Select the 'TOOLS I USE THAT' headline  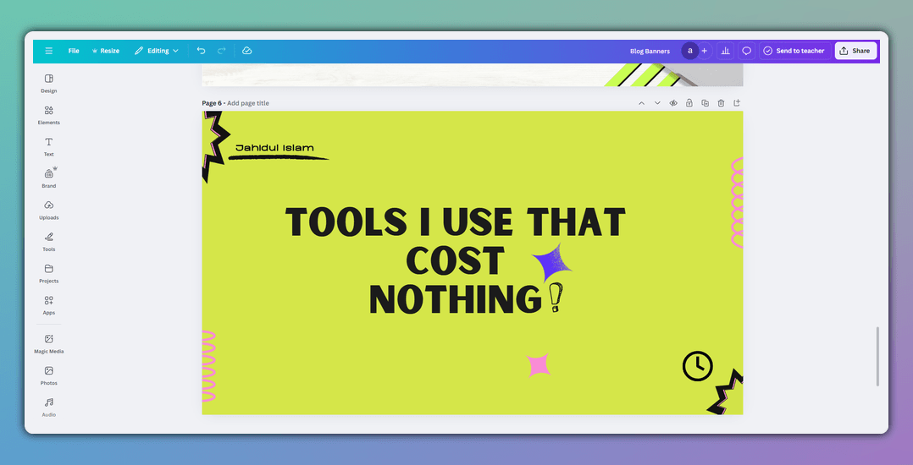[x=456, y=222]
